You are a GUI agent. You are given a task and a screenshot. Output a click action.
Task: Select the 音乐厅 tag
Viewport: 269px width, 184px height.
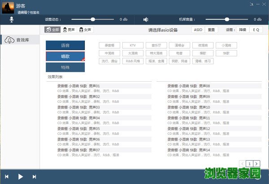pos(156,45)
